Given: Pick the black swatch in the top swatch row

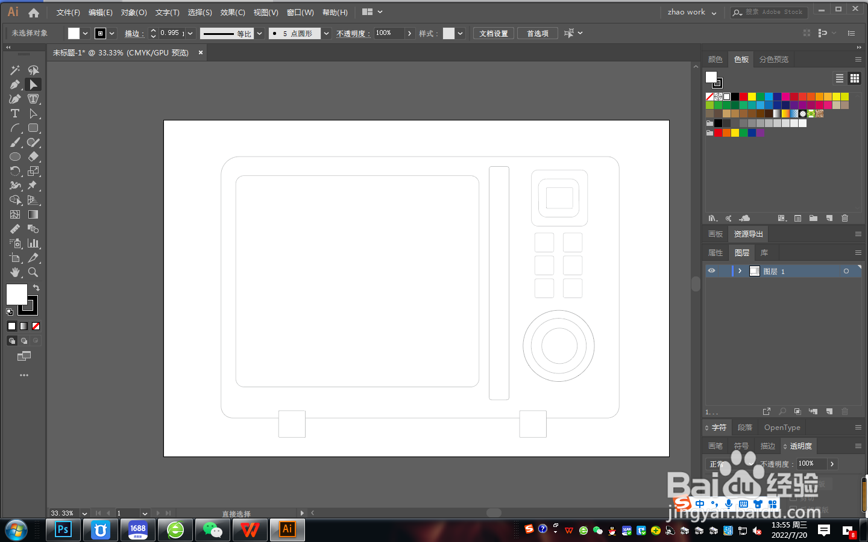Looking at the screenshot, I should (x=735, y=96).
